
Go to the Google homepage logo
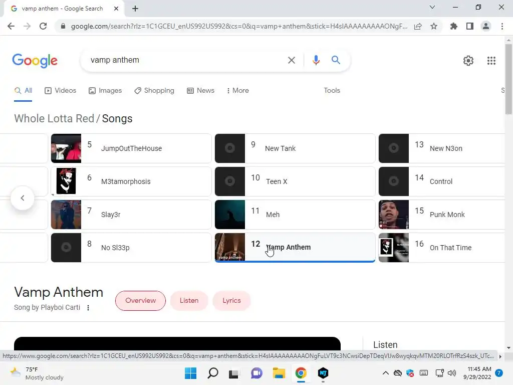(x=35, y=61)
